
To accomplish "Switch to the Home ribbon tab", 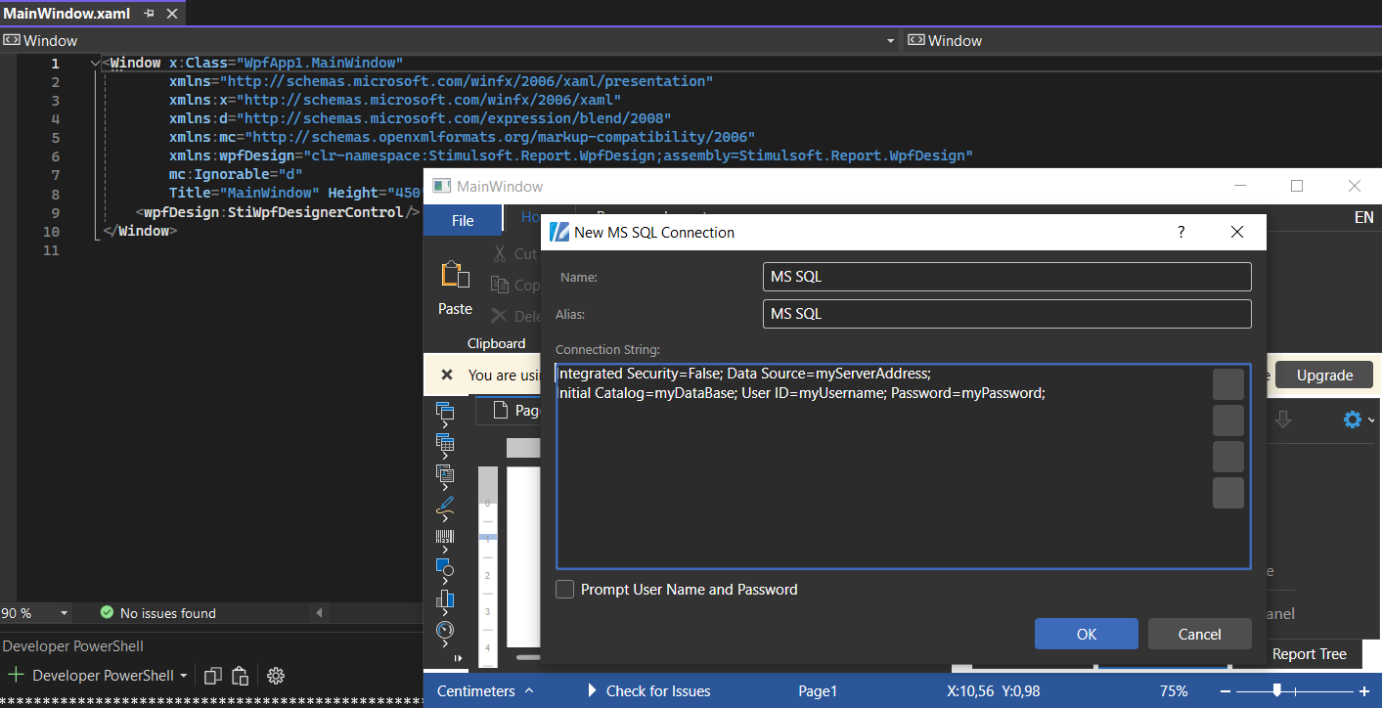I will point(530,217).
